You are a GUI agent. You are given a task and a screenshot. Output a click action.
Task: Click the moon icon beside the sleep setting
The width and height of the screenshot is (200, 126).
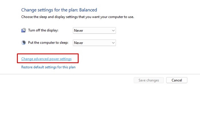[23, 43]
